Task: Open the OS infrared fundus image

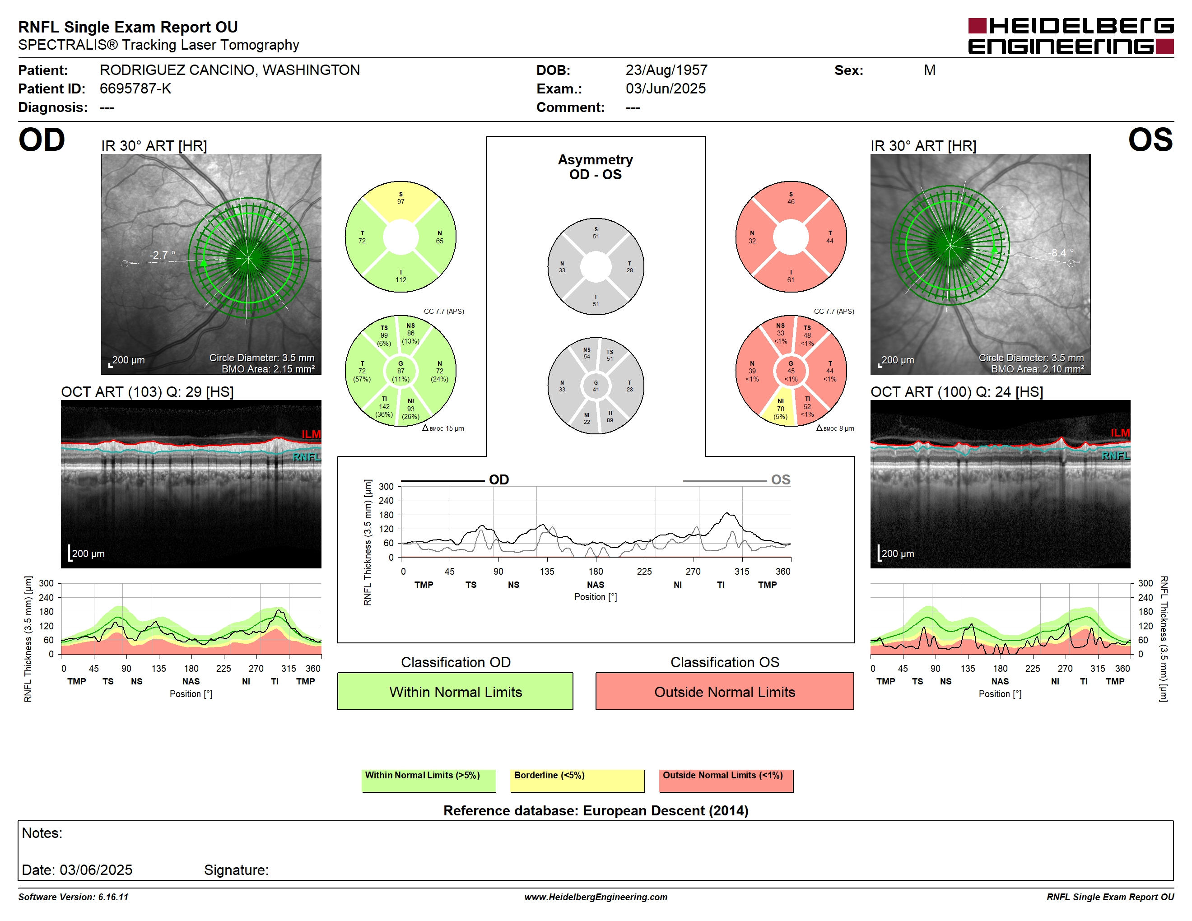Action: click(980, 264)
